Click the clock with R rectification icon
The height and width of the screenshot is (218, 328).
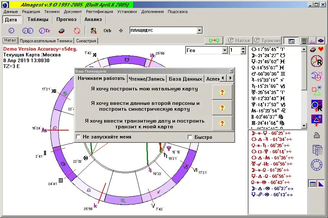(317, 61)
